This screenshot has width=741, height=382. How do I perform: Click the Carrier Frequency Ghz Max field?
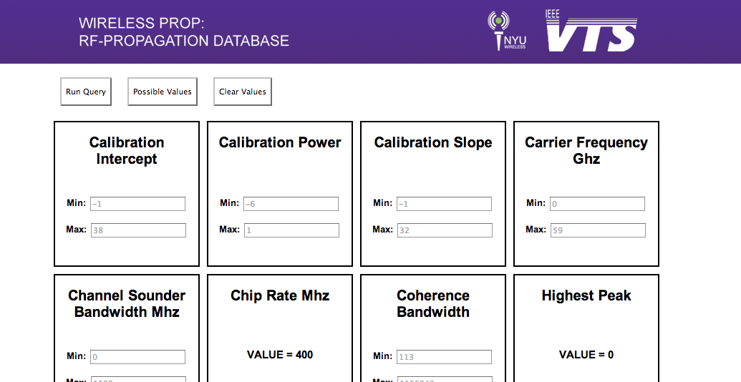(597, 230)
